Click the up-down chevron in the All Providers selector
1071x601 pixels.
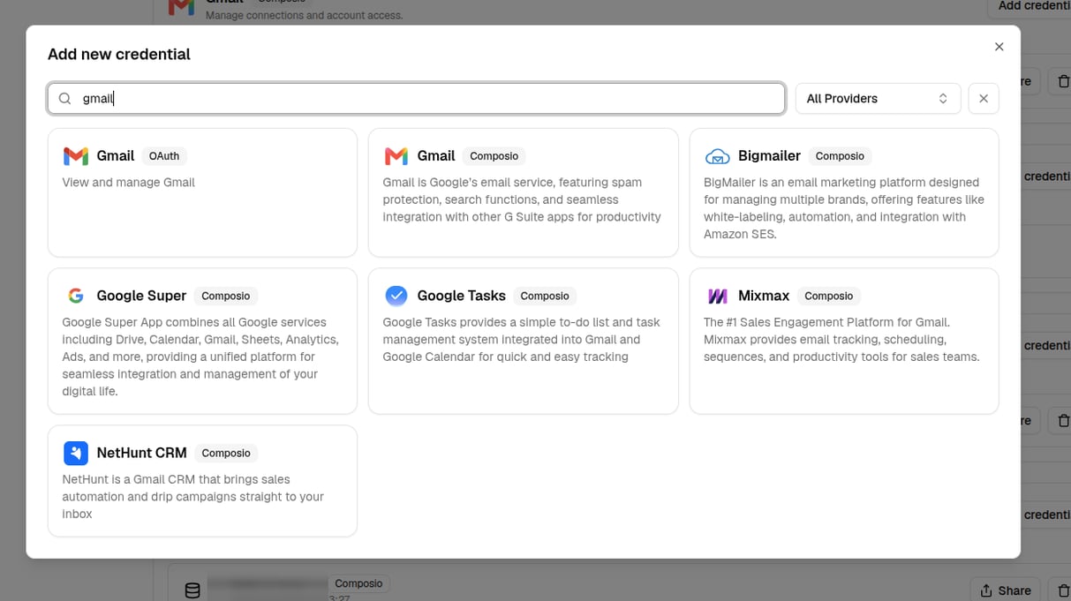(943, 99)
